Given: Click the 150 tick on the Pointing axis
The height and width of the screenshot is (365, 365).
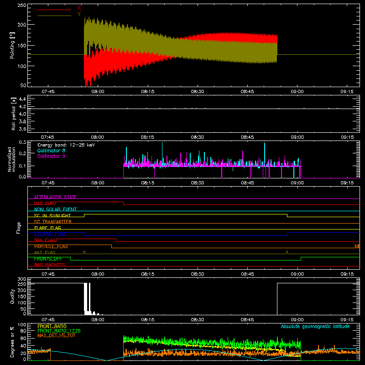Looking at the screenshot, I should pyautogui.click(x=22, y=45).
